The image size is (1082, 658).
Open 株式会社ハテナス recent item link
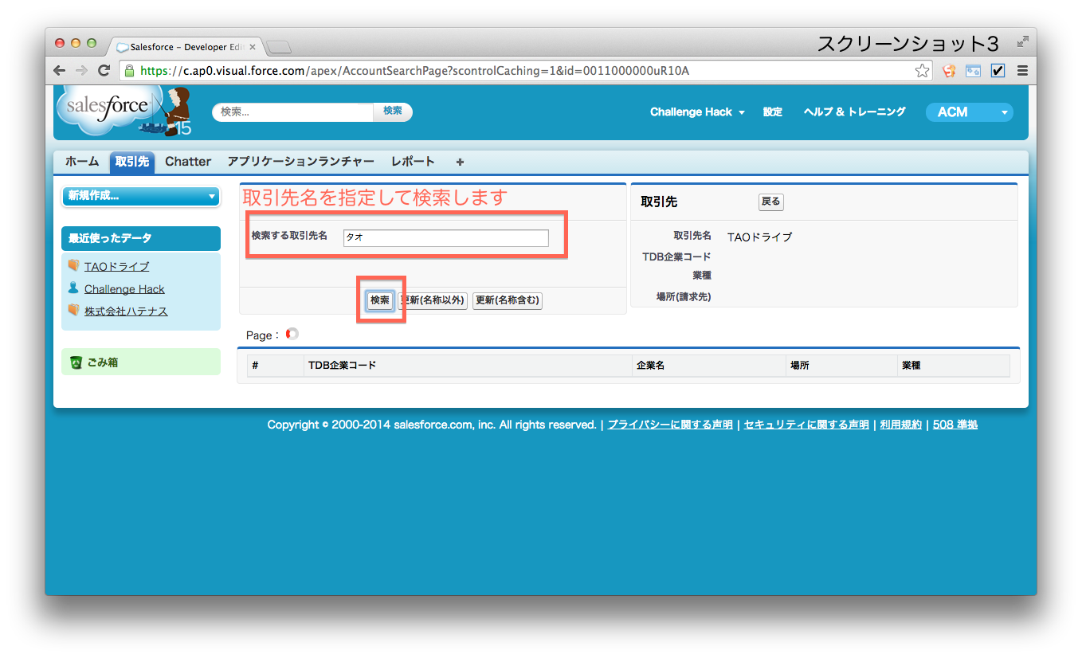pos(126,311)
